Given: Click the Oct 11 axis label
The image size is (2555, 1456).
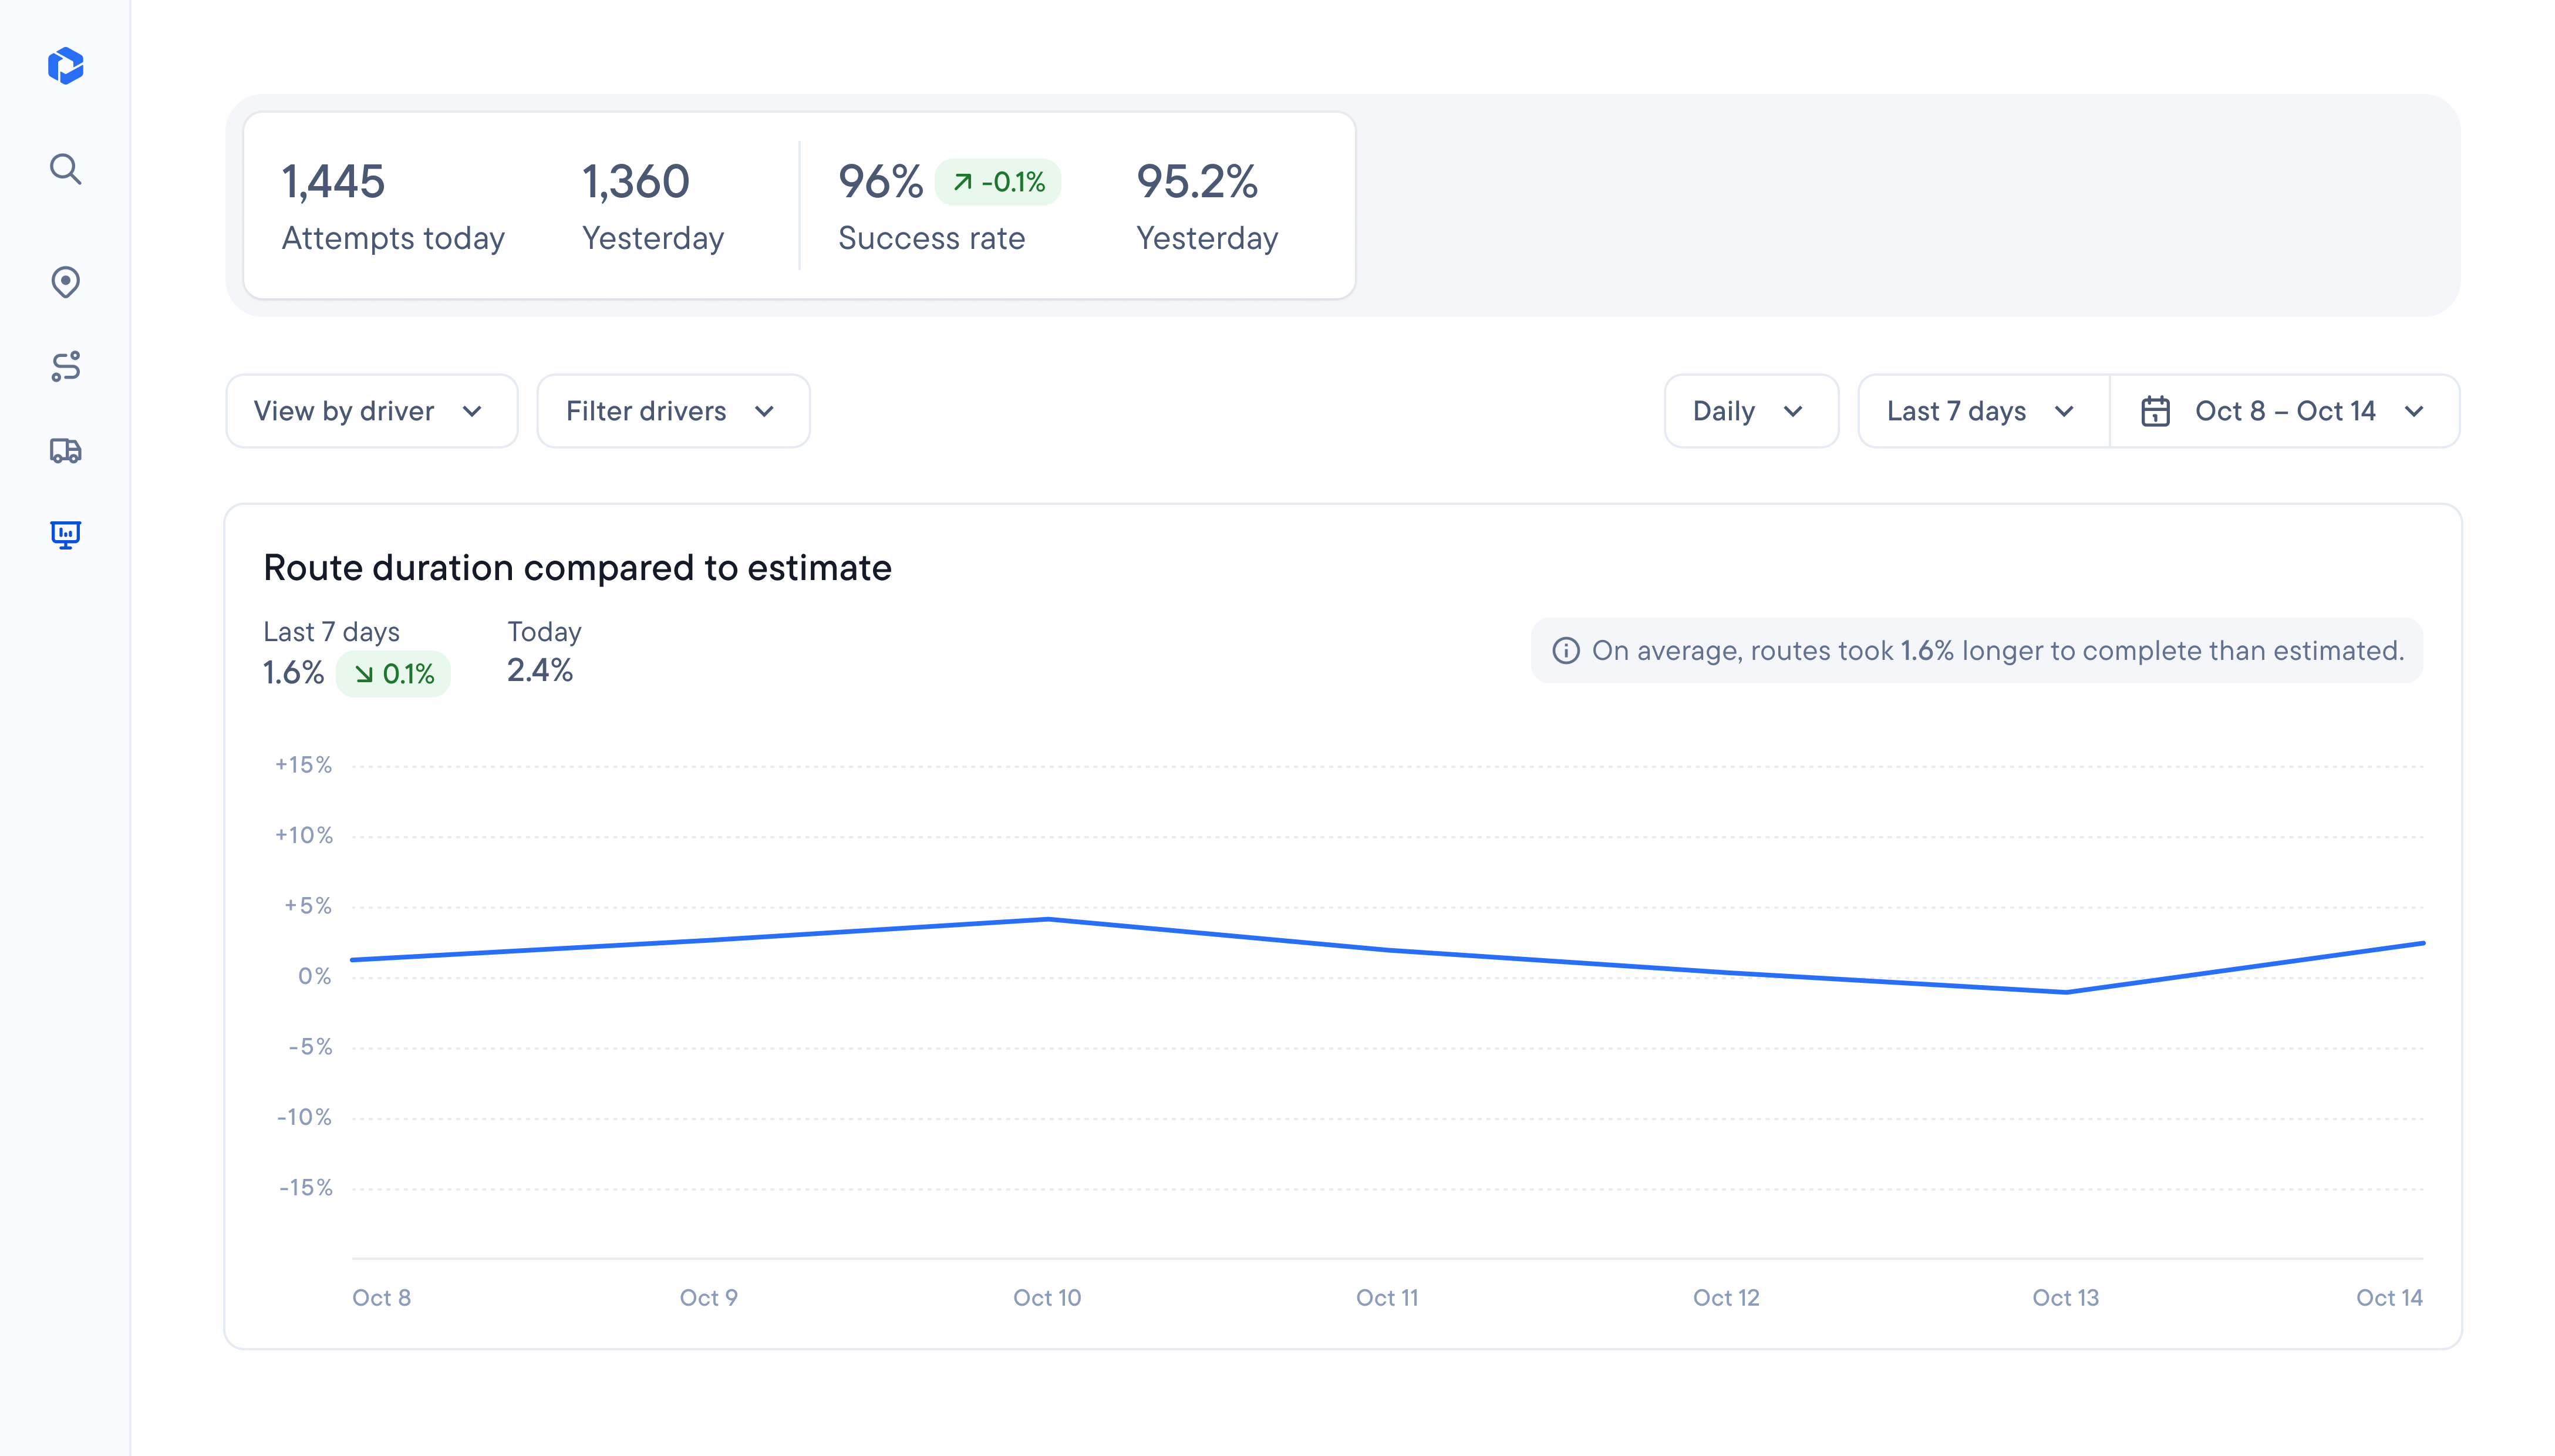Looking at the screenshot, I should click(x=1387, y=1298).
